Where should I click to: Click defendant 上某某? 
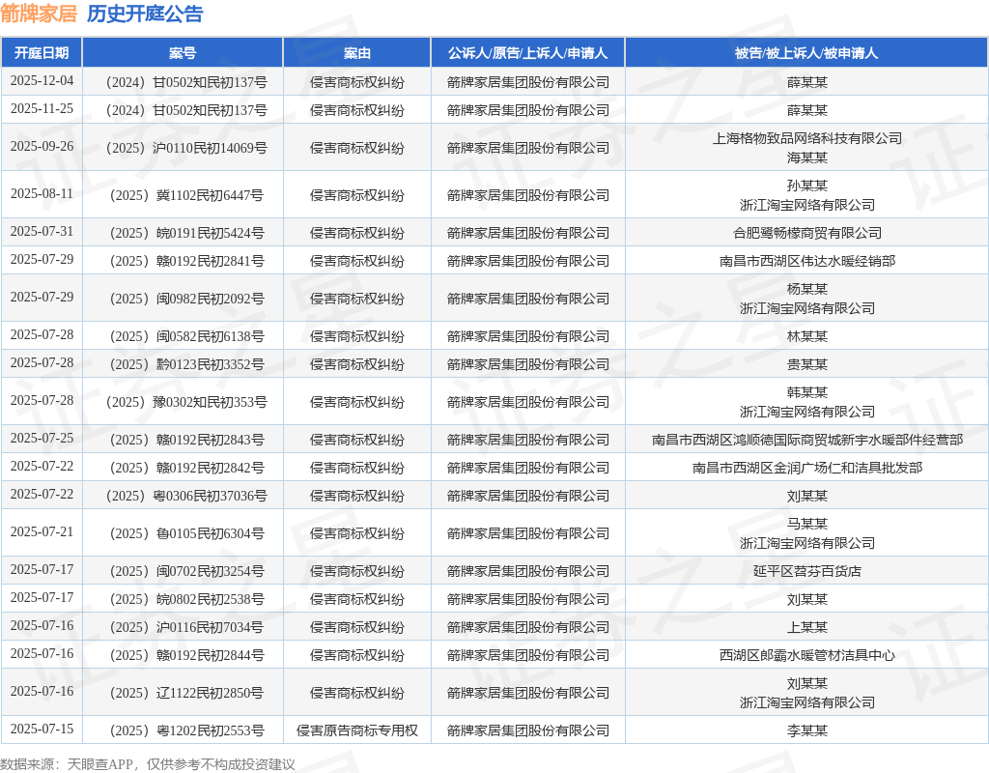point(806,627)
